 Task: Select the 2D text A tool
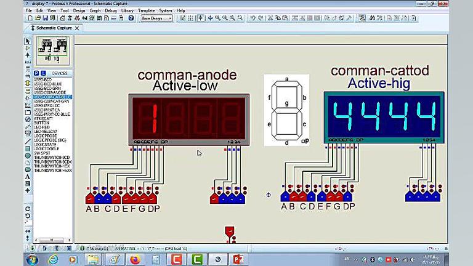(28, 177)
